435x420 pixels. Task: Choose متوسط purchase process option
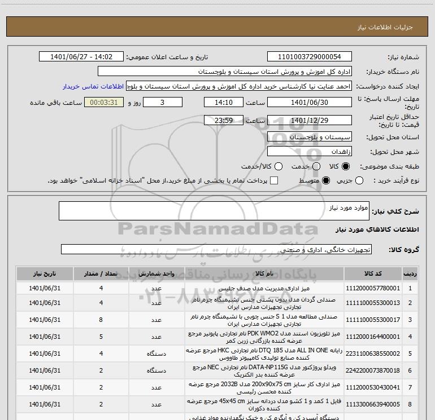pyautogui.click(x=326, y=180)
